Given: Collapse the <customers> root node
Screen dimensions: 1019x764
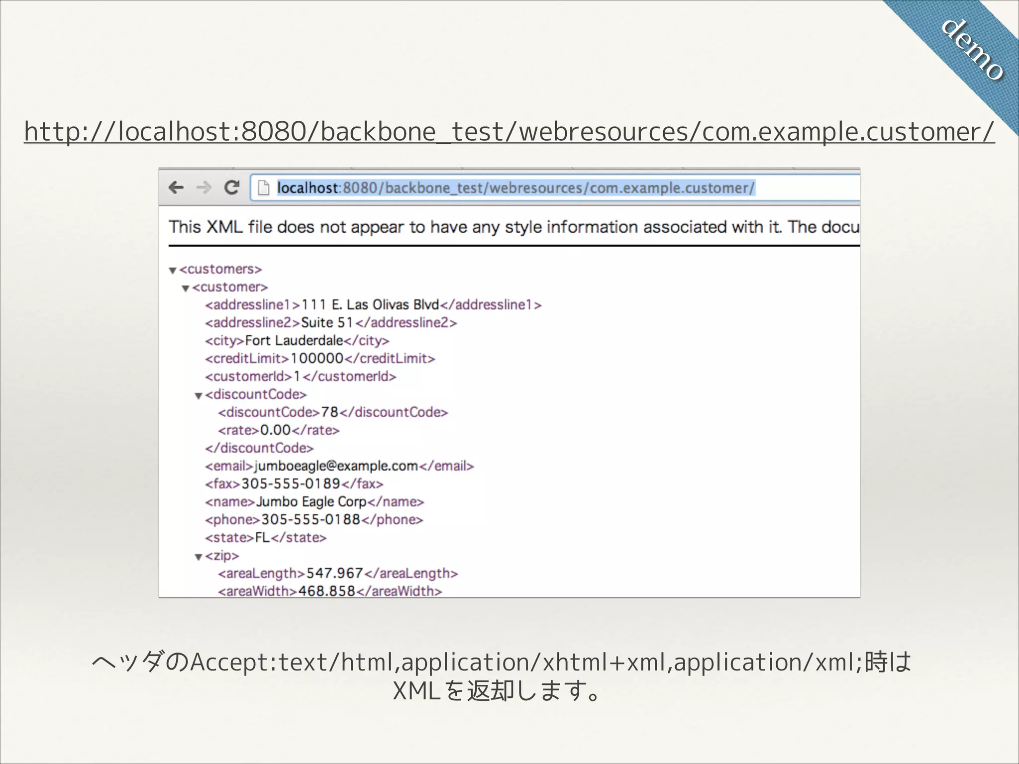Looking at the screenshot, I should [x=173, y=270].
